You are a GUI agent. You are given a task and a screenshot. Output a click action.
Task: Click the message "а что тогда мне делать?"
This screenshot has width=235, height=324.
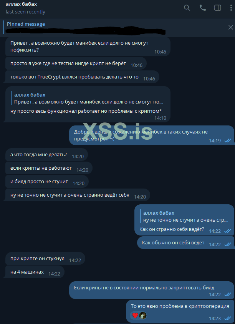coord(46,155)
